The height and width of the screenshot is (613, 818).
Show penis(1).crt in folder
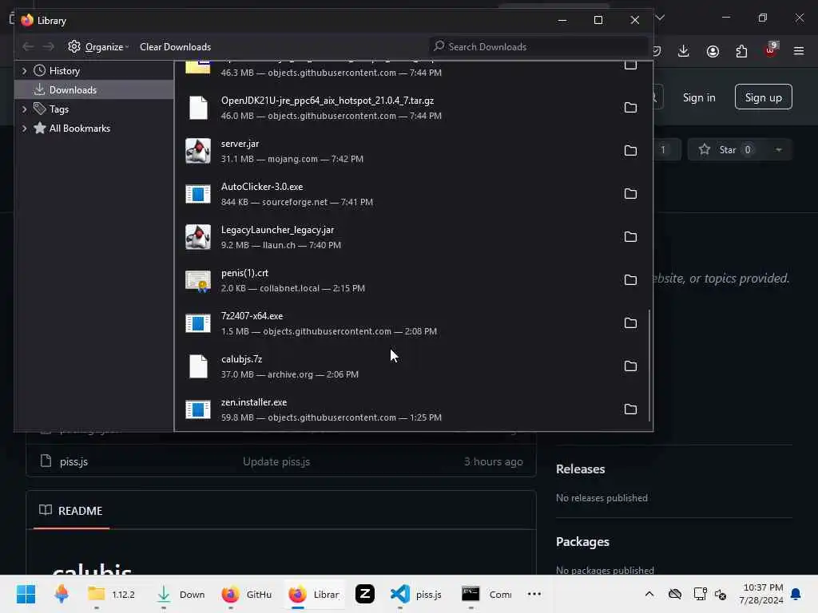point(630,280)
